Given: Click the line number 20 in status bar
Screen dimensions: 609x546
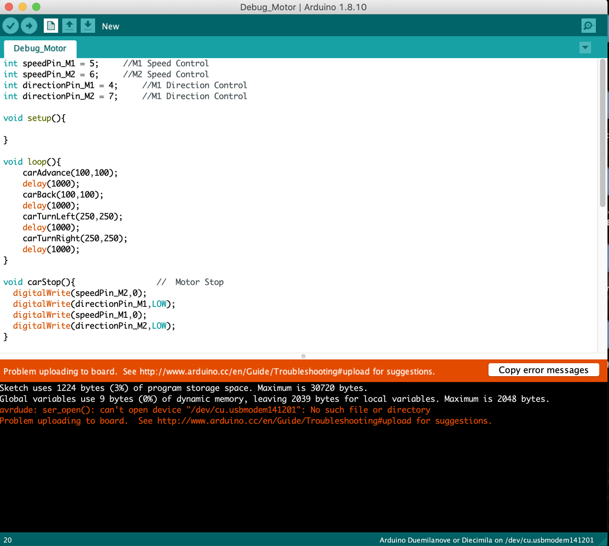Looking at the screenshot, I should (x=8, y=540).
